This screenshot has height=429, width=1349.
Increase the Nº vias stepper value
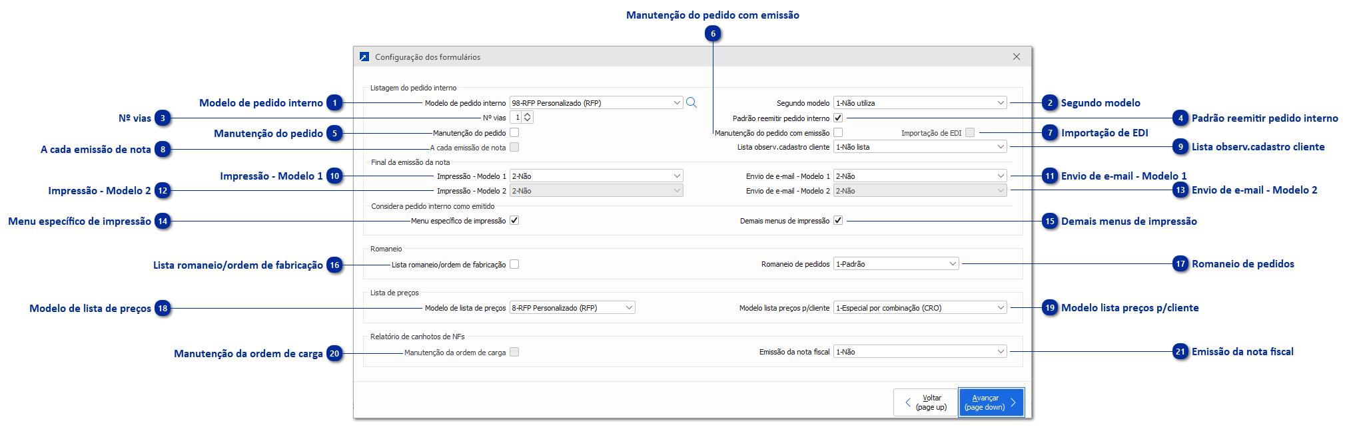528,114
